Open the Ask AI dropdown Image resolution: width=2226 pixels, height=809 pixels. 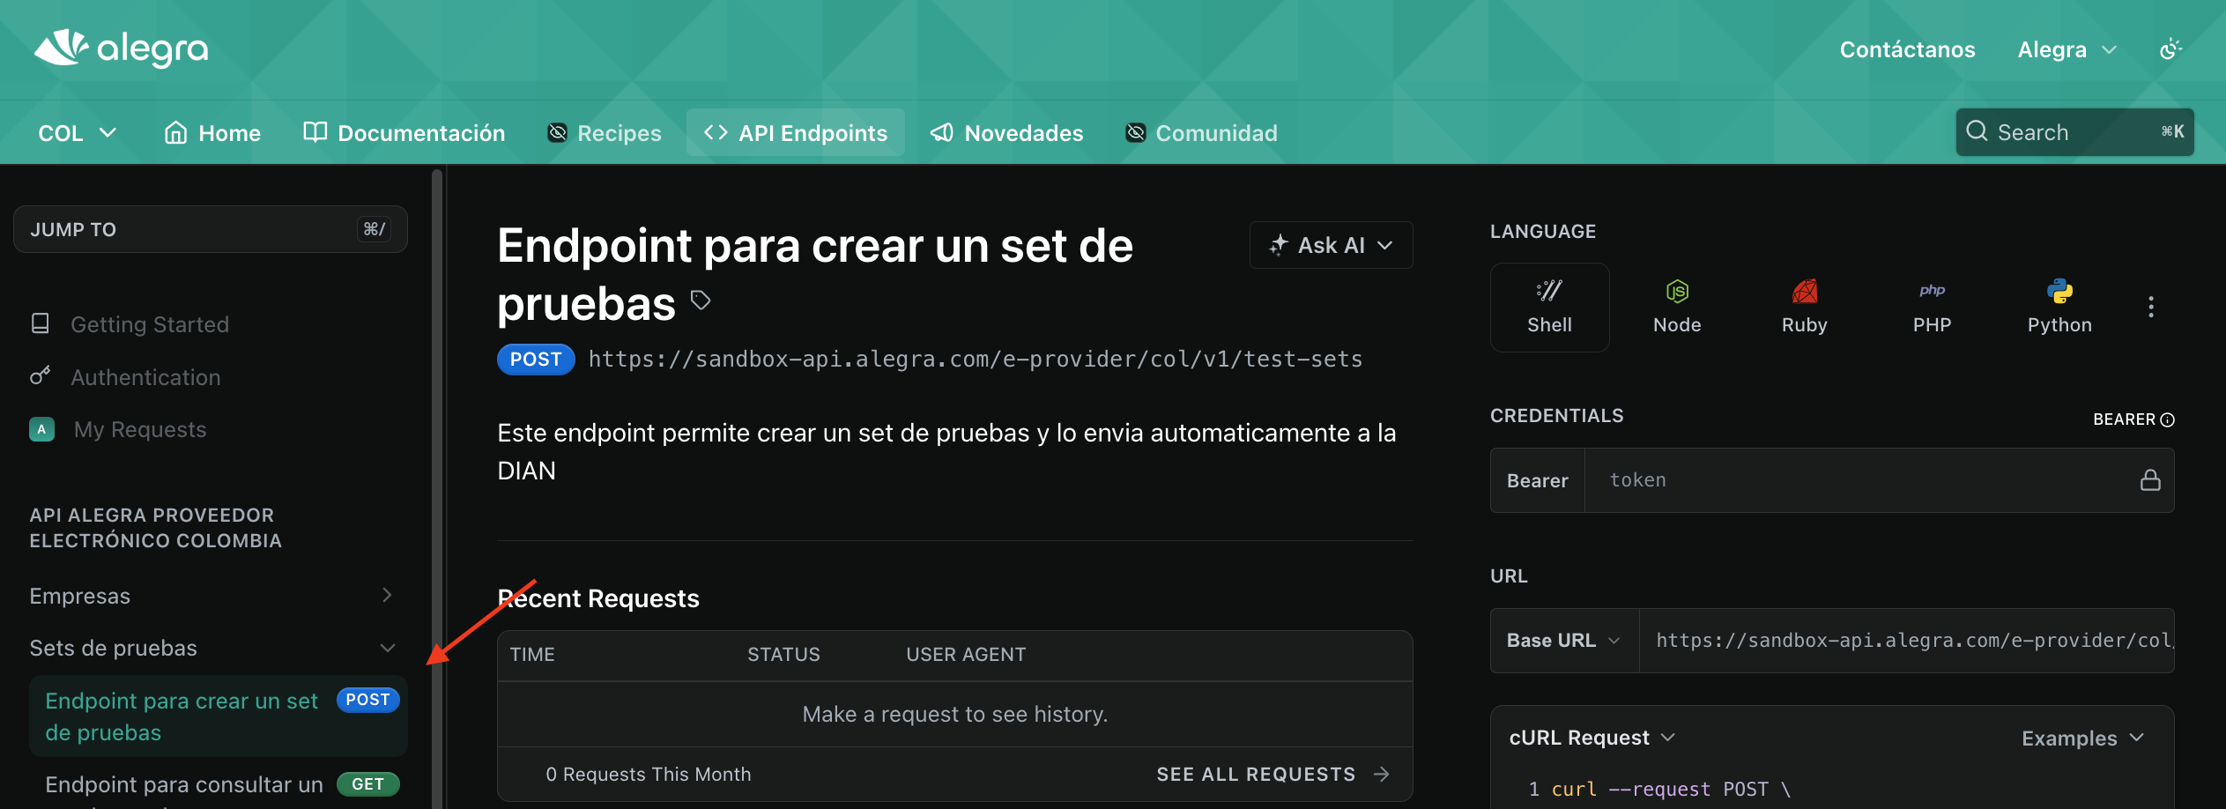pyautogui.click(x=1331, y=245)
